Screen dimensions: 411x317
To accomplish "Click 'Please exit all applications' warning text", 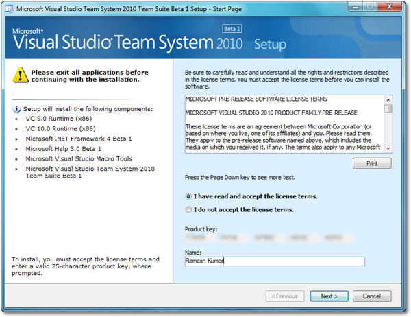I will 90,76.
